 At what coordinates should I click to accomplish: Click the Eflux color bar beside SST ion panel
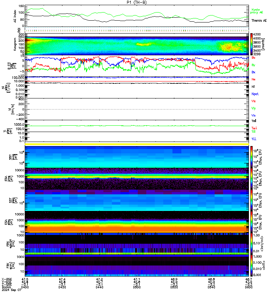tap(252, 157)
